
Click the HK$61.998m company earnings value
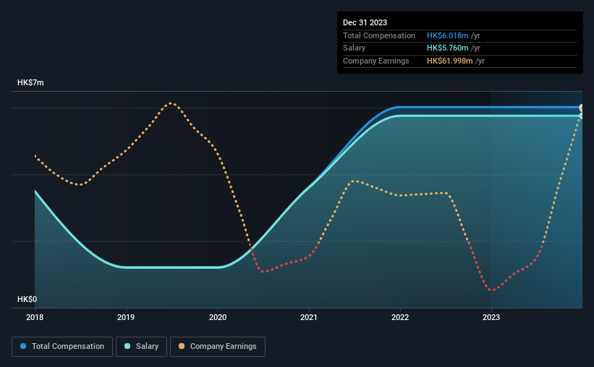click(450, 61)
